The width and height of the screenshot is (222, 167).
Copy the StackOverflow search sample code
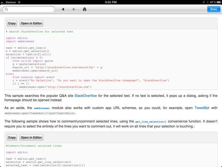click(x=12, y=23)
